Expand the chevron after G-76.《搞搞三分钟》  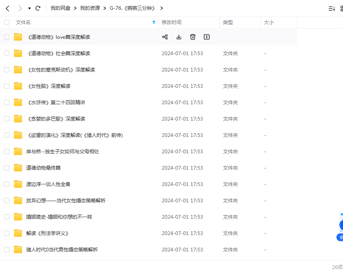pyautogui.click(x=161, y=8)
